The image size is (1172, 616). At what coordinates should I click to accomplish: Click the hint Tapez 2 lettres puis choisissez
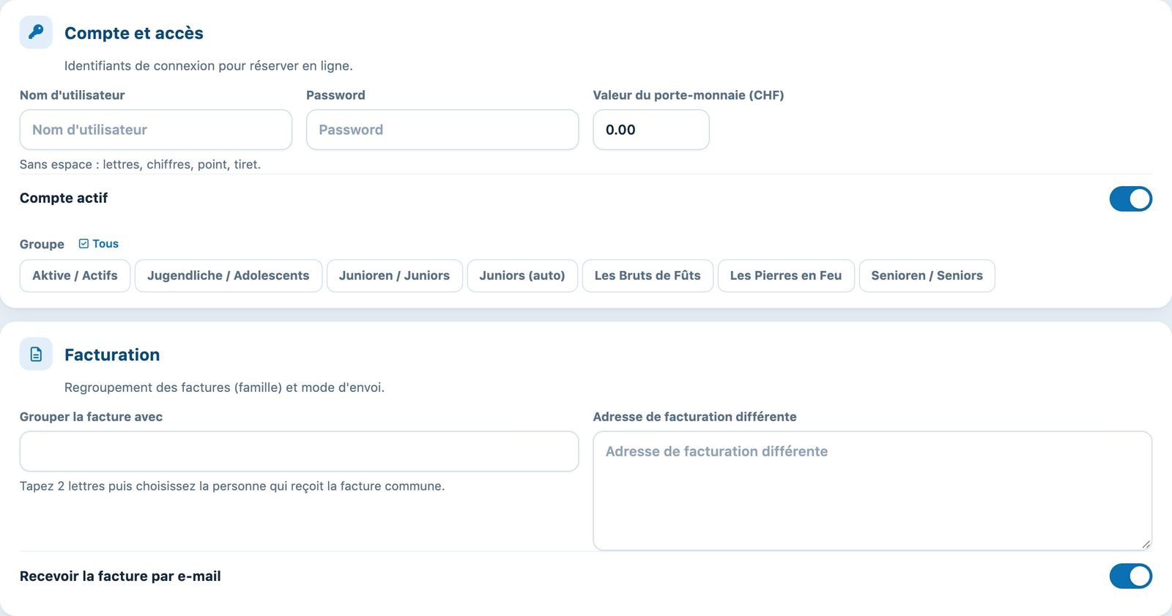point(232,486)
